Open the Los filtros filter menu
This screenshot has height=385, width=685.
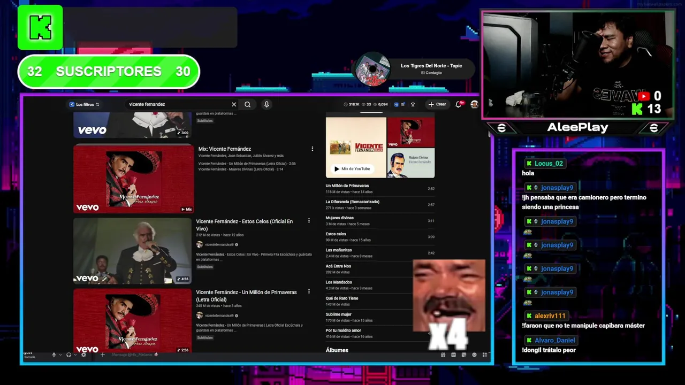[x=85, y=104]
